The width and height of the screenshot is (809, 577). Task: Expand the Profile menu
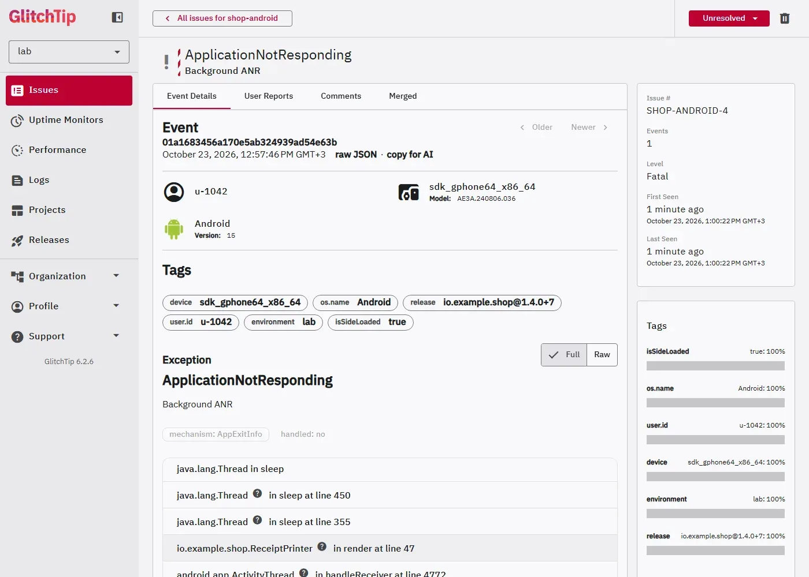pos(69,306)
